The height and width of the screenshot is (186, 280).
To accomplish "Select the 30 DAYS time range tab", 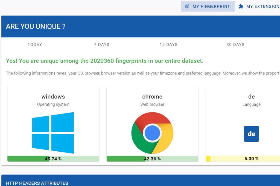I will [x=235, y=44].
